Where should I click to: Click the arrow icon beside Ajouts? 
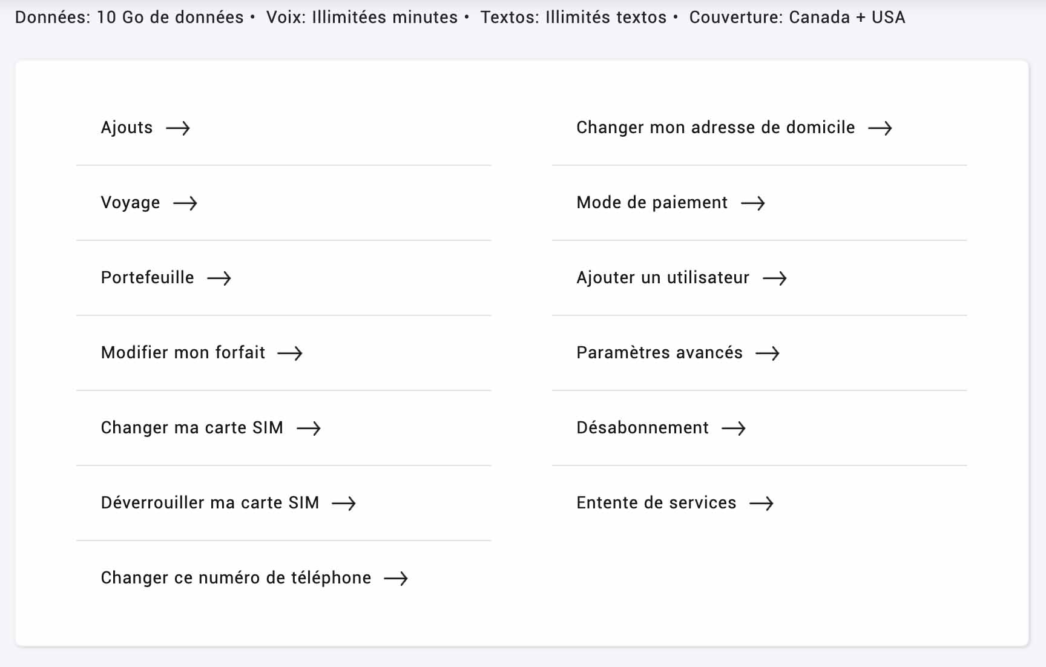coord(178,128)
